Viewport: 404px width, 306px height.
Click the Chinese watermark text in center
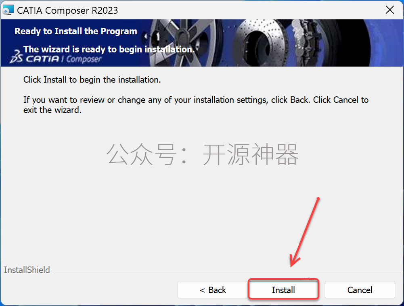click(202, 154)
